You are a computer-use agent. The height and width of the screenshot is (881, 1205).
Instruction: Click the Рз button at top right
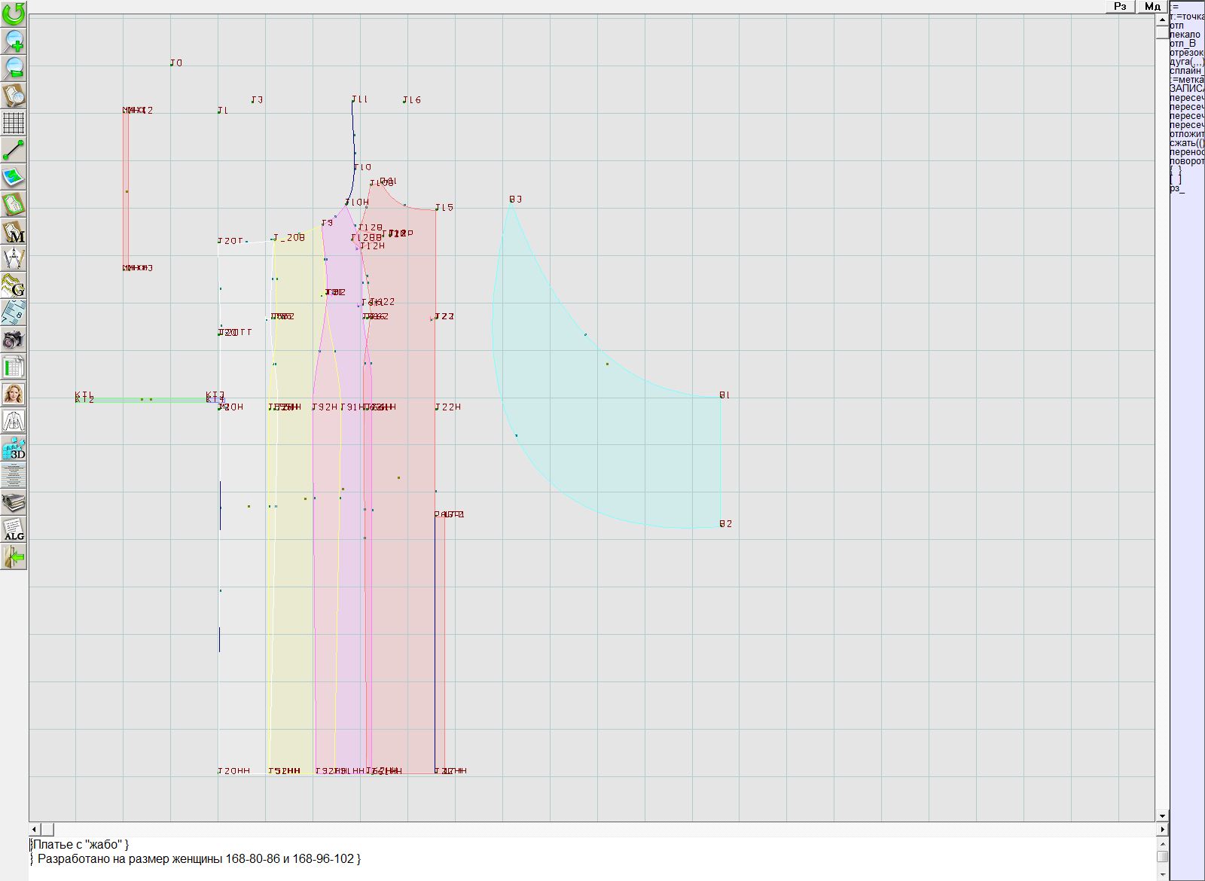click(1120, 6)
